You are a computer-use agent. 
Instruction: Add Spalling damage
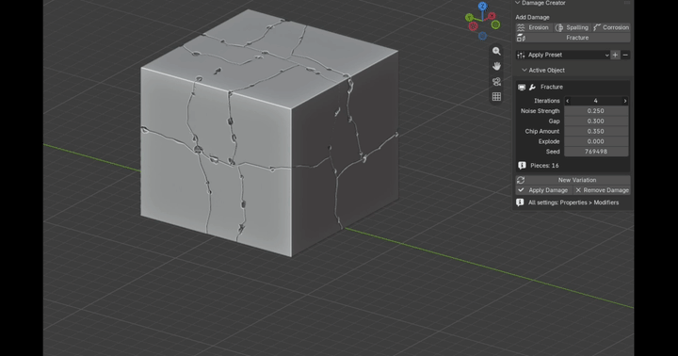click(573, 27)
